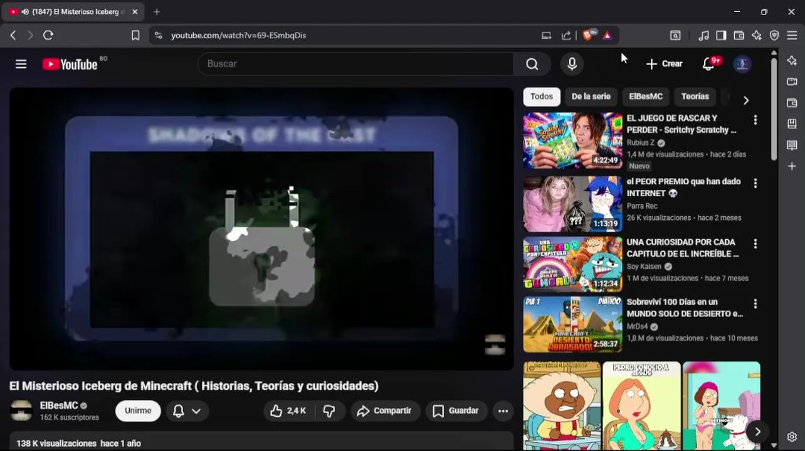
Task: Open a new browser tab
Action: click(x=157, y=12)
